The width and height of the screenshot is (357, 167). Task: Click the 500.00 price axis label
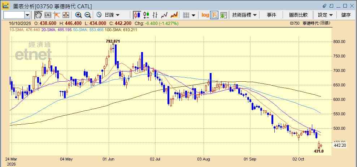pos(340,128)
